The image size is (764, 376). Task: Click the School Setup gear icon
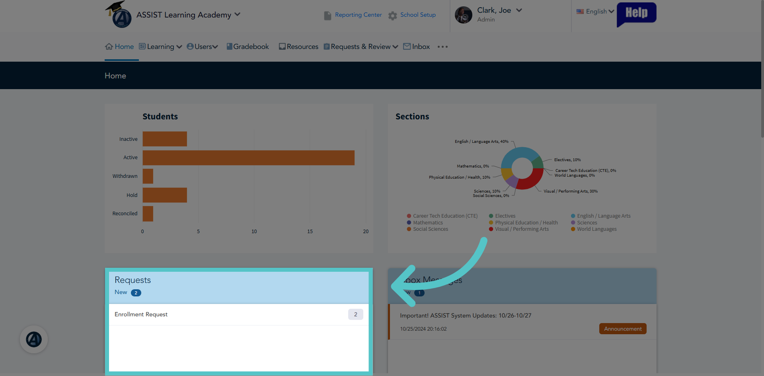(393, 16)
